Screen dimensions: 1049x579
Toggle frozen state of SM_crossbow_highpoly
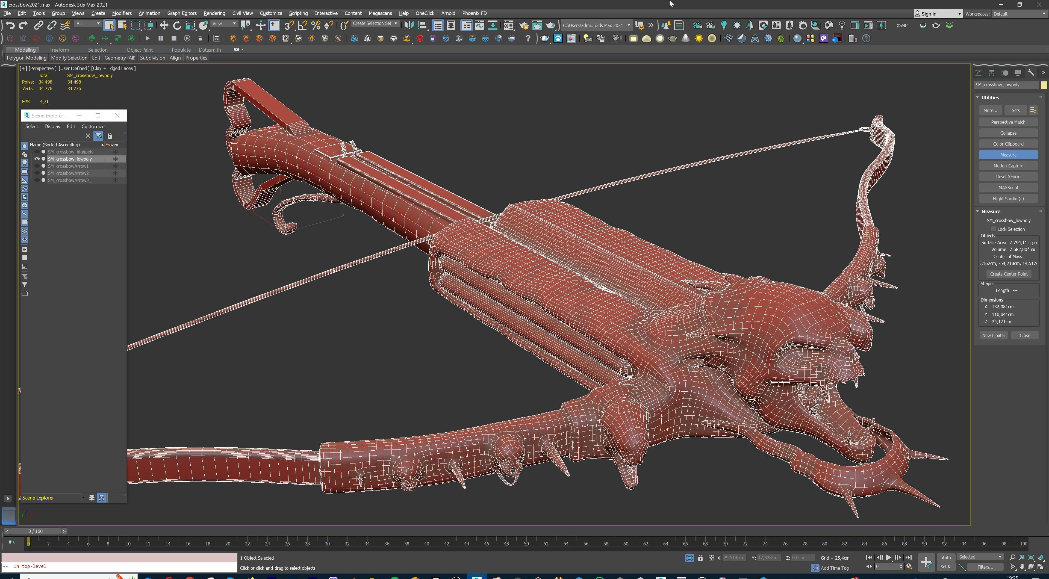(115, 152)
